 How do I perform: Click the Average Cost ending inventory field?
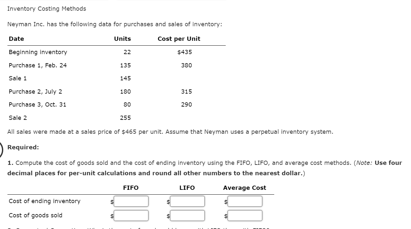click(x=245, y=201)
